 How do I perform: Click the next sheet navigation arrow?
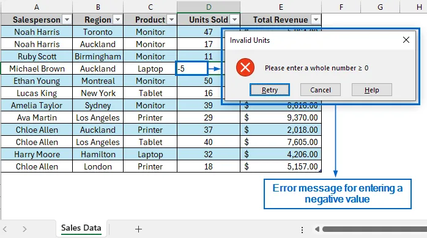point(24,229)
